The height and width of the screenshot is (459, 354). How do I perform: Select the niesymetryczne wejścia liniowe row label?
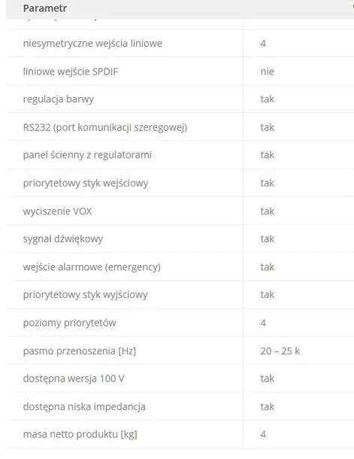(x=92, y=44)
